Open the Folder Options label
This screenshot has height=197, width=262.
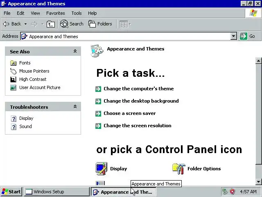click(204, 169)
